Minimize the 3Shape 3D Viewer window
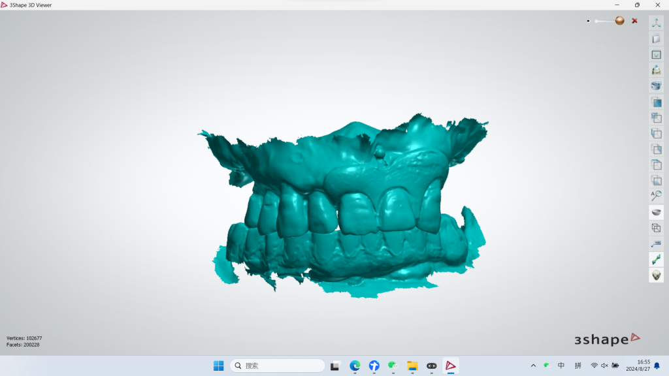Image resolution: width=669 pixels, height=376 pixels. click(617, 5)
